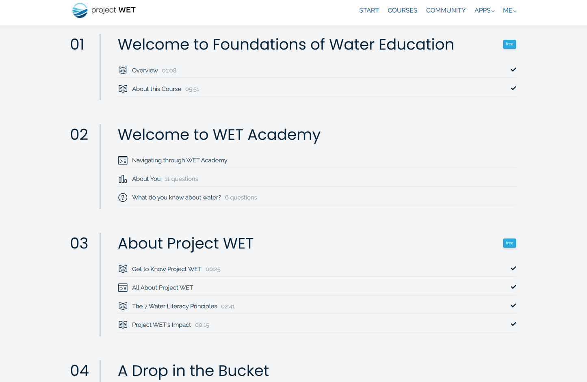Click the checkmark next to The 7 Water Literacy Principles
The image size is (587, 382).
[513, 305]
